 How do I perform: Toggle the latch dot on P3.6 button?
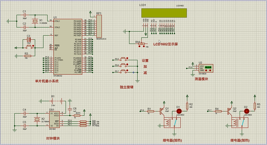click(x=127, y=64)
